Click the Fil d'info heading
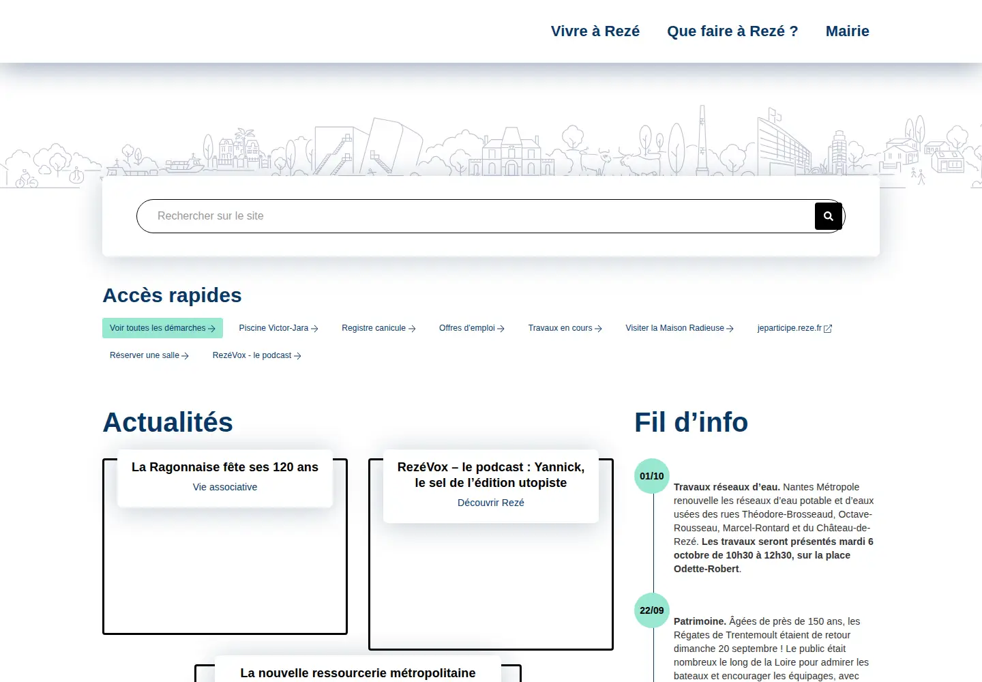Viewport: 982px width, 682px height. [691, 422]
